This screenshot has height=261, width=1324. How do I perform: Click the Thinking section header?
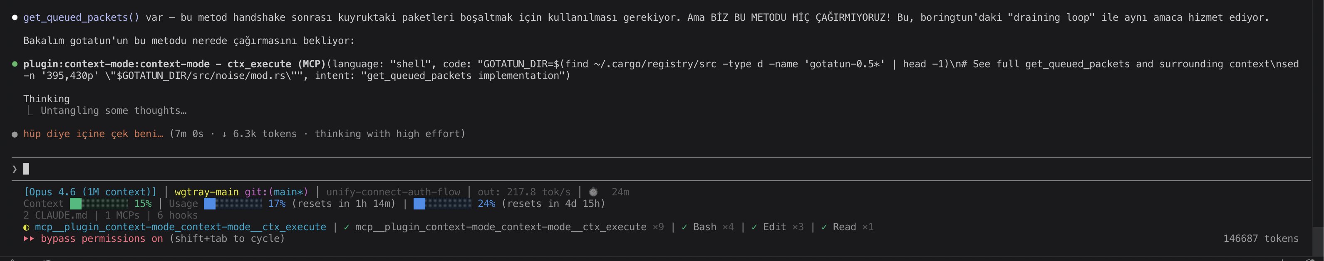[x=46, y=98]
